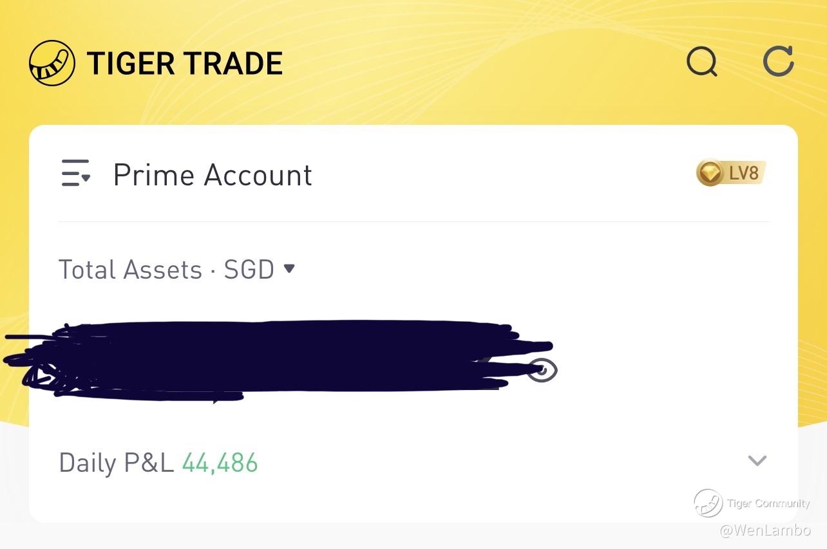Click the Tiger Community watermark logo
The height and width of the screenshot is (549, 827).
pos(708,503)
